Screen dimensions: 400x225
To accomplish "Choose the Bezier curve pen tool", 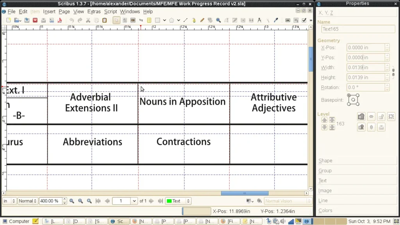I will 194,20.
